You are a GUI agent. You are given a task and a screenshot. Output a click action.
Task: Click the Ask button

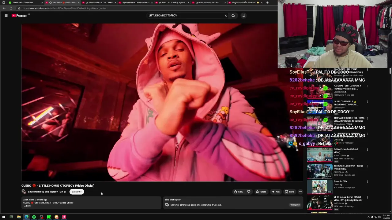pyautogui.click(x=276, y=192)
